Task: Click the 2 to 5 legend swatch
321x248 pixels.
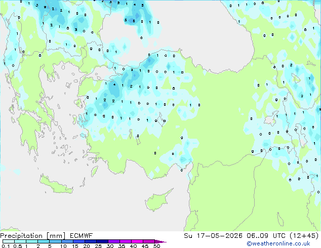Action: pyautogui.click(x=44, y=241)
